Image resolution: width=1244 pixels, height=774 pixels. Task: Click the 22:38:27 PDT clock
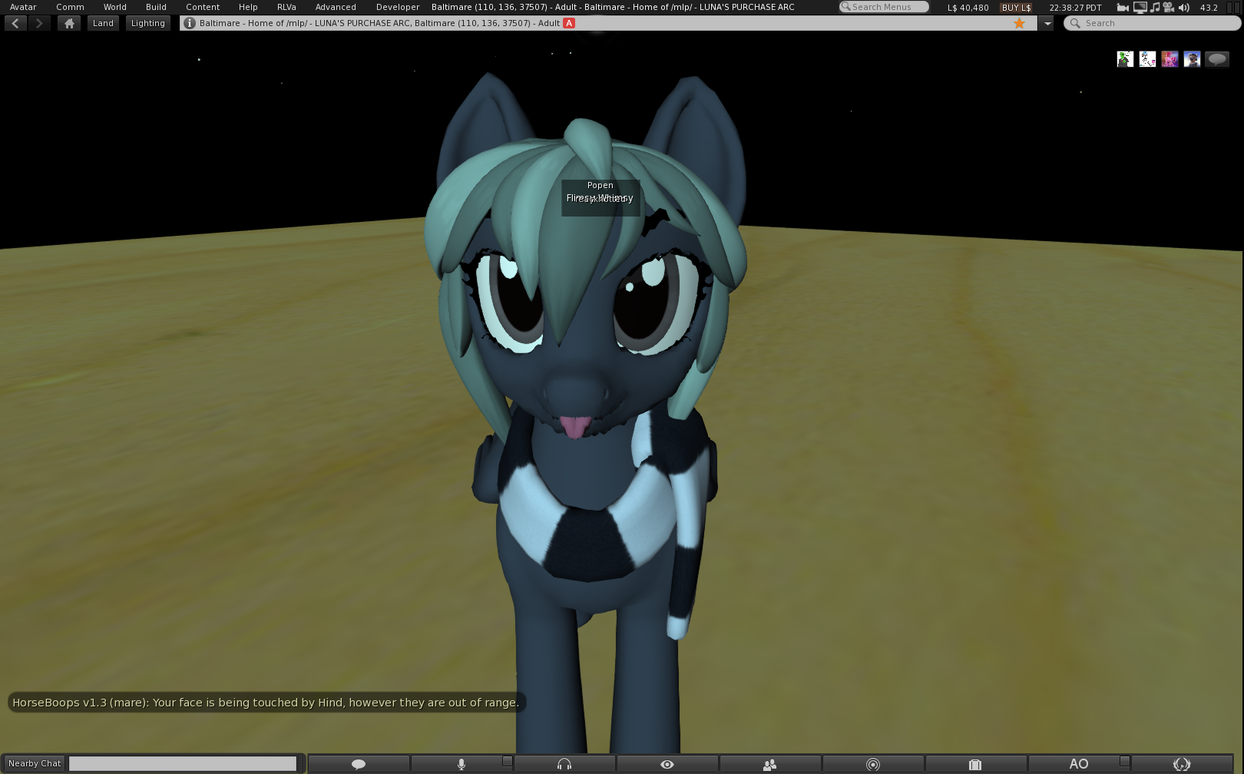(1075, 8)
